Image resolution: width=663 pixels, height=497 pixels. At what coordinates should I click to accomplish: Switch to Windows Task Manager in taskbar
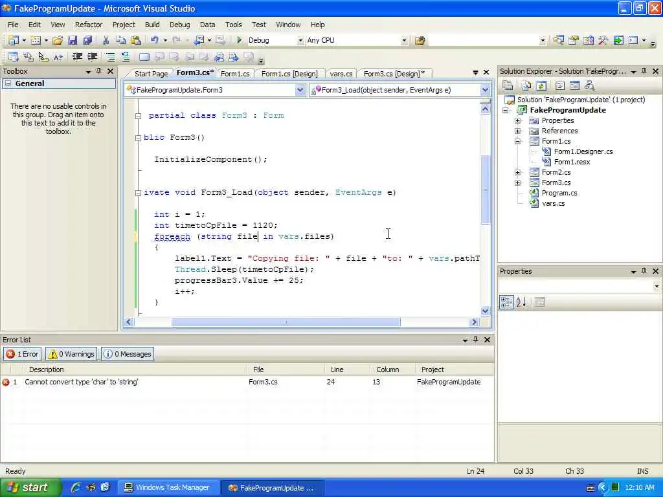(168, 487)
